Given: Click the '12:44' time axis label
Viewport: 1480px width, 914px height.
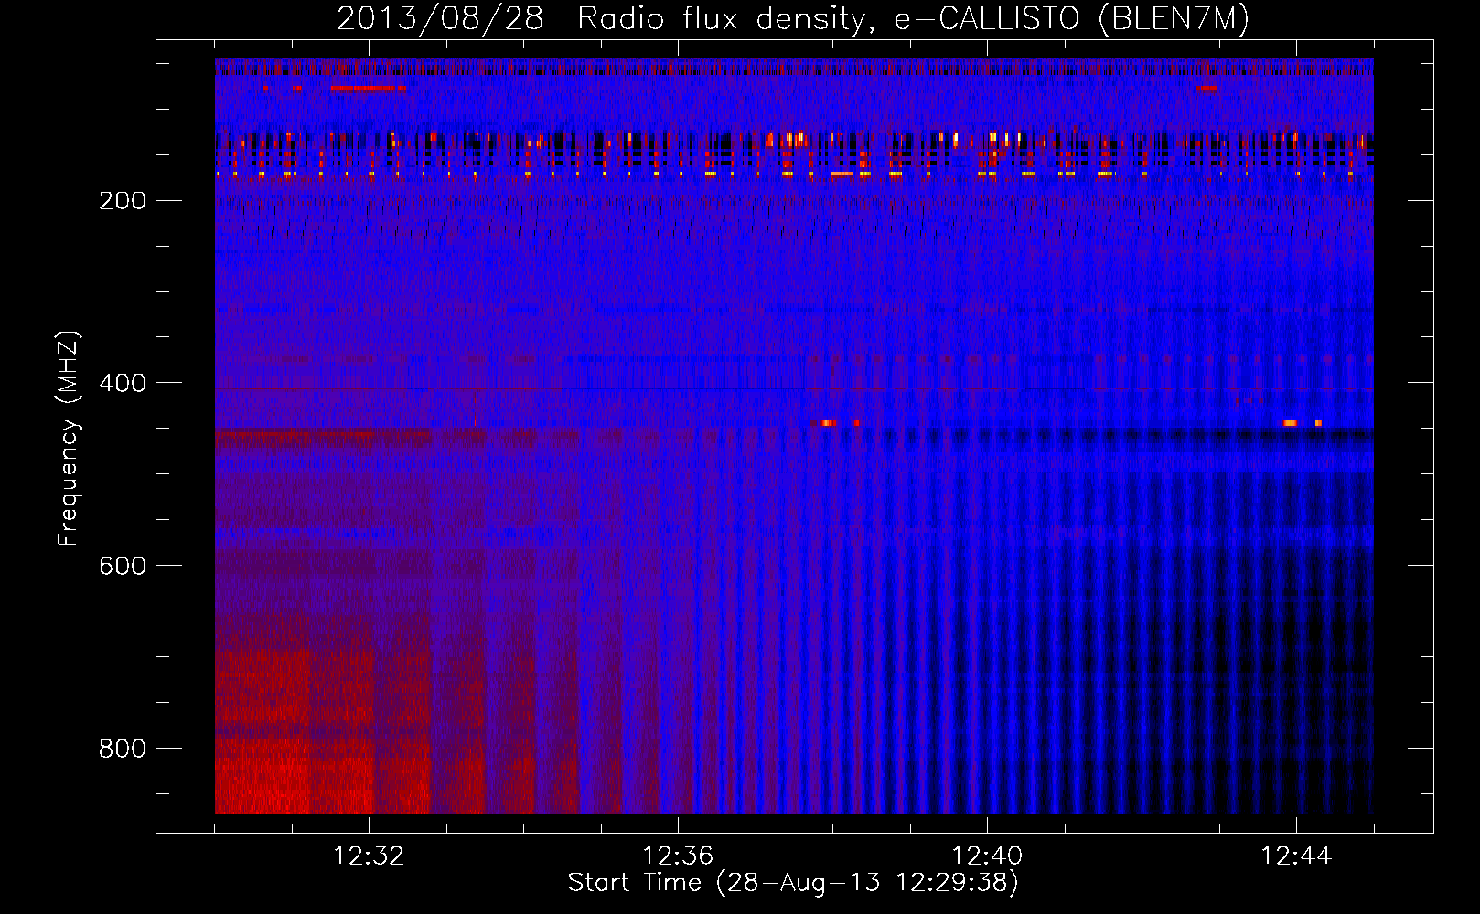Looking at the screenshot, I should pos(1296,856).
